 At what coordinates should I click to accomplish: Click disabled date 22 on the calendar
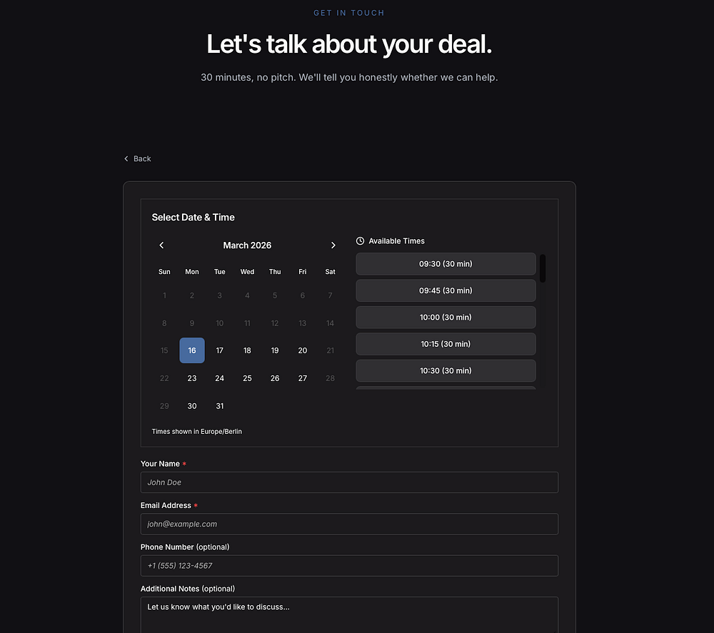tap(164, 378)
